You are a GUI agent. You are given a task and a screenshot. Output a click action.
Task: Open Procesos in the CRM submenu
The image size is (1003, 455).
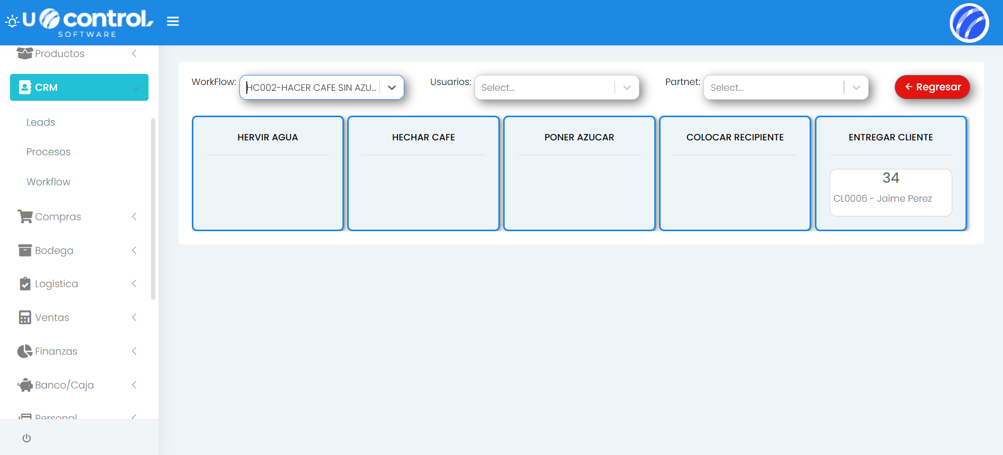49,151
